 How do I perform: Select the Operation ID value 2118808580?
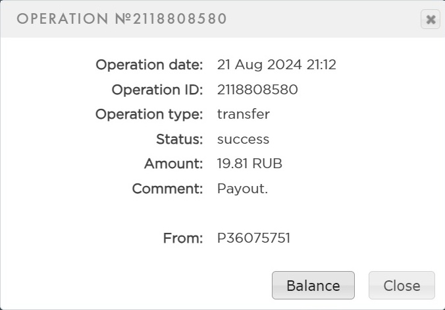click(x=257, y=90)
